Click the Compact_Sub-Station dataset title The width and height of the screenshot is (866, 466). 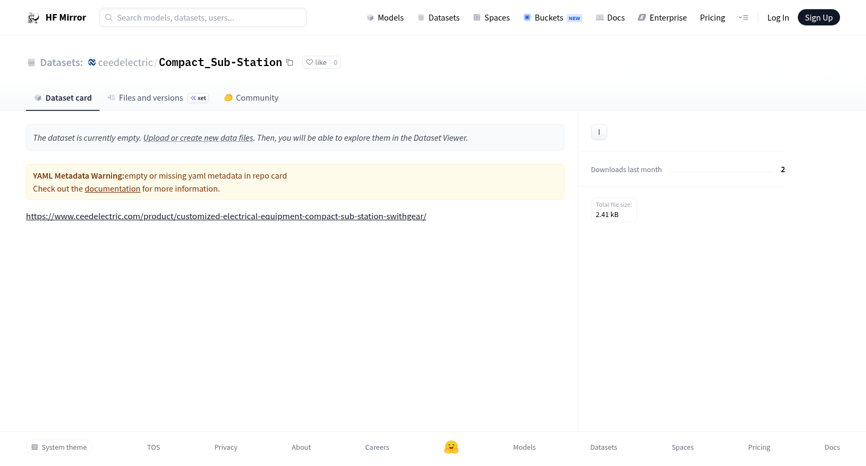point(220,63)
